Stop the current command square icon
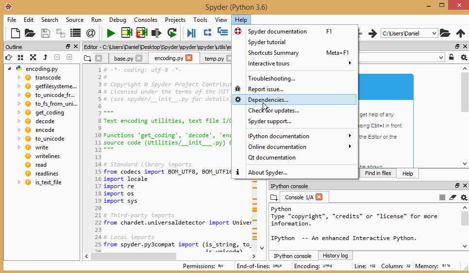This screenshot has width=469, height=273. point(442,197)
